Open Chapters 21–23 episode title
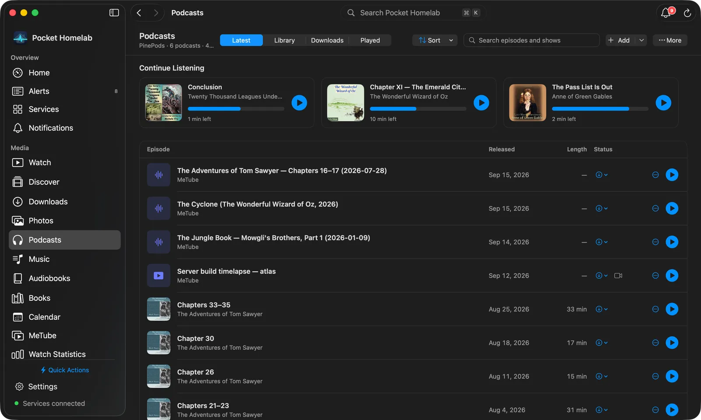The width and height of the screenshot is (701, 420). coord(203,406)
